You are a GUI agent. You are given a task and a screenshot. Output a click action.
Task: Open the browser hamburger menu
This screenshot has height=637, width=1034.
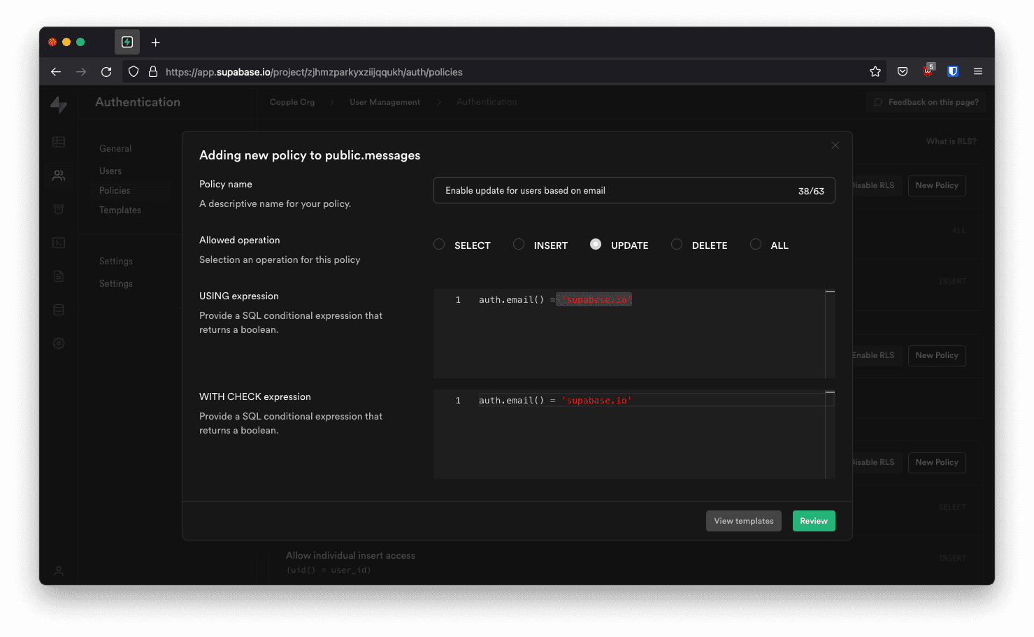978,71
